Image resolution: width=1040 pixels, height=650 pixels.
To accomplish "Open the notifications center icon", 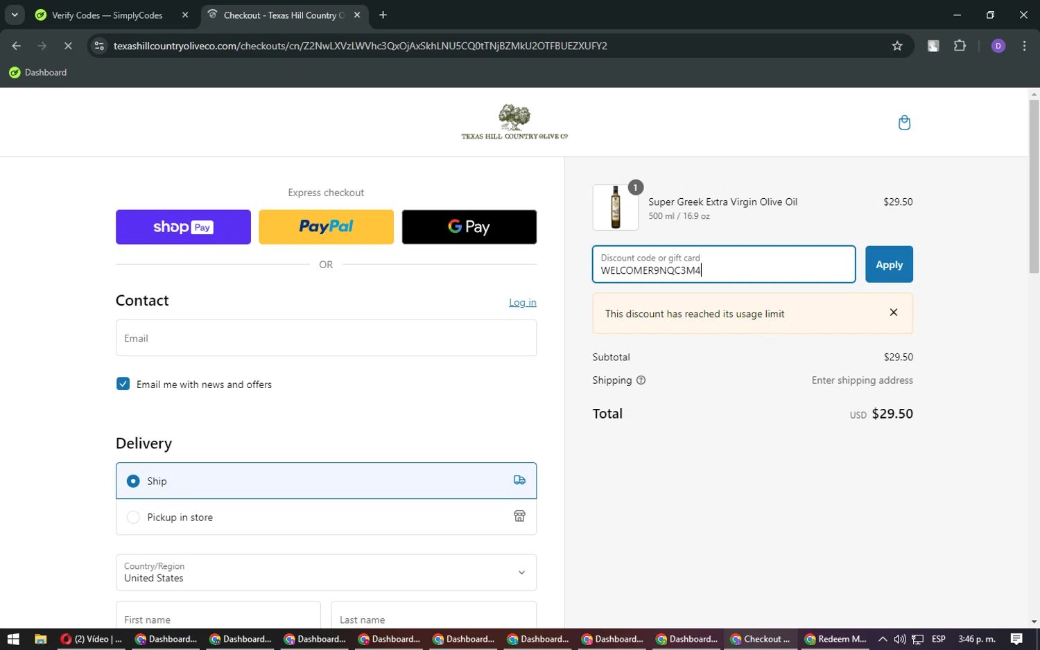I will click(x=1016, y=639).
